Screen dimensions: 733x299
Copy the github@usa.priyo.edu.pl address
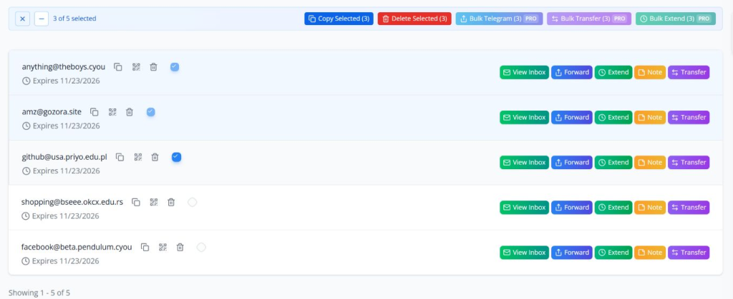120,158
